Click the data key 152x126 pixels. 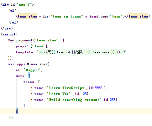[20, 76]
